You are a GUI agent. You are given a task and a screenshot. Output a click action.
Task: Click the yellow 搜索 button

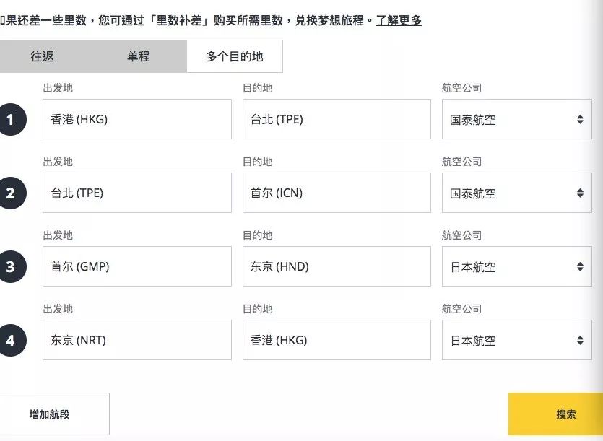click(x=555, y=414)
